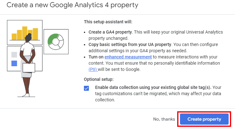Click the blue square in the illustration
This screenshot has width=238, height=129.
click(x=14, y=63)
